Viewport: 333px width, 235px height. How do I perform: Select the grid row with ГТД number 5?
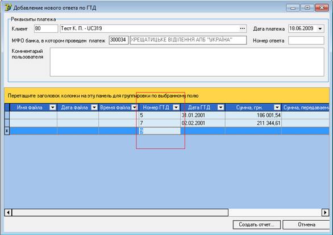pos(166,115)
